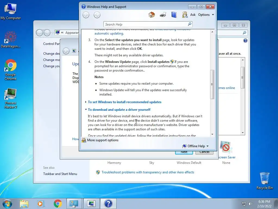Image resolution: width=278 pixels, height=209 pixels.
Task: Click the Windows Start button
Action: (7, 204)
